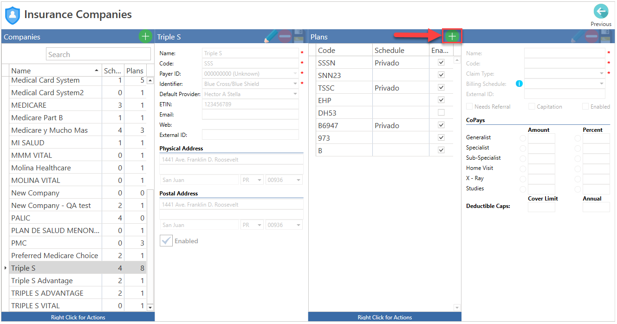Click Right Click for Actions under Plans
The height and width of the screenshot is (324, 617).
[384, 318]
